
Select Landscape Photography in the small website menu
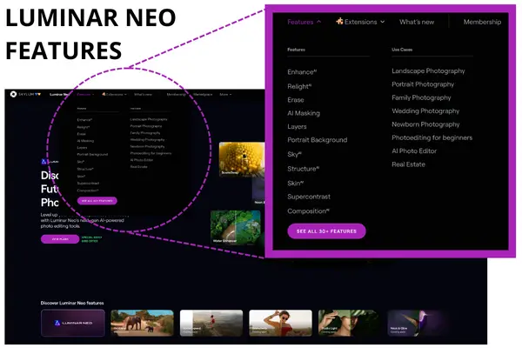[149, 119]
